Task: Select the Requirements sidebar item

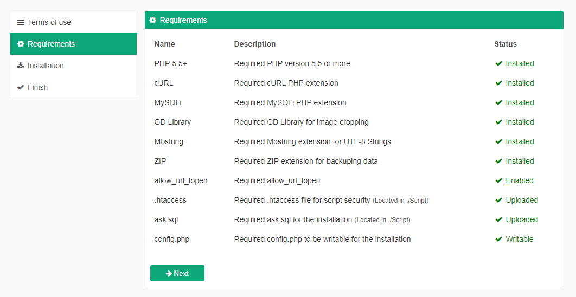Action: tap(51, 44)
